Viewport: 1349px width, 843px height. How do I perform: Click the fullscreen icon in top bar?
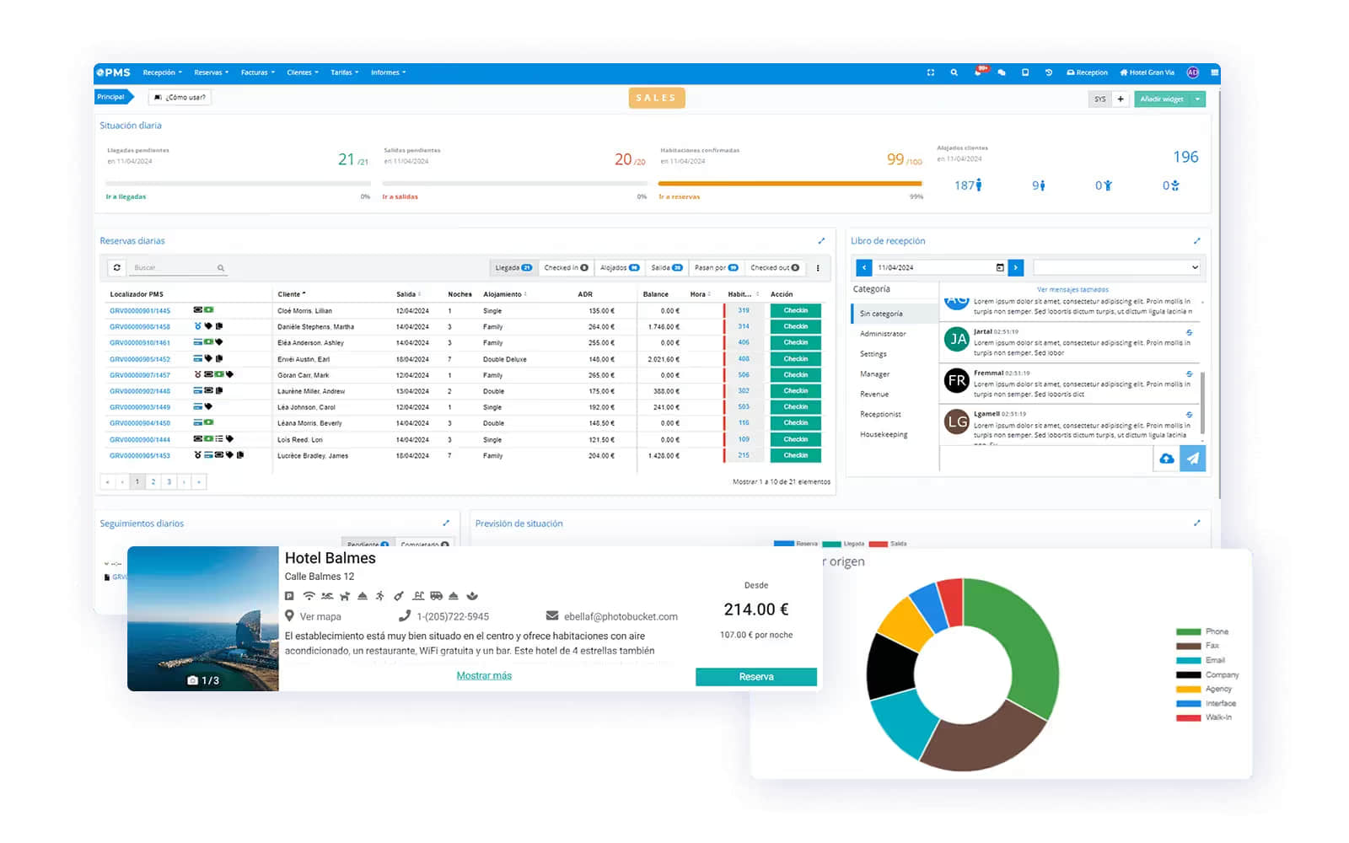click(x=931, y=72)
